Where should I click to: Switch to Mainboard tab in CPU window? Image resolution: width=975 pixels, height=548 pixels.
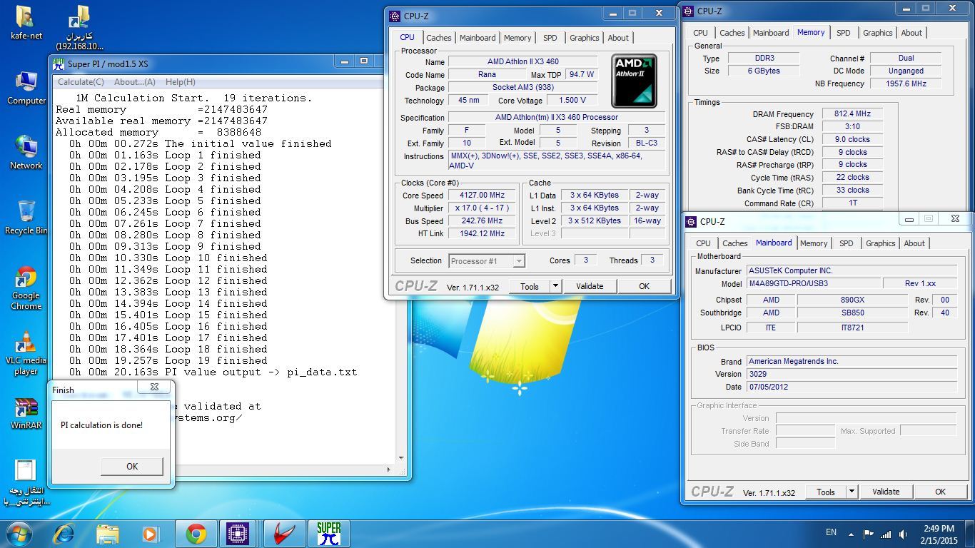click(478, 38)
